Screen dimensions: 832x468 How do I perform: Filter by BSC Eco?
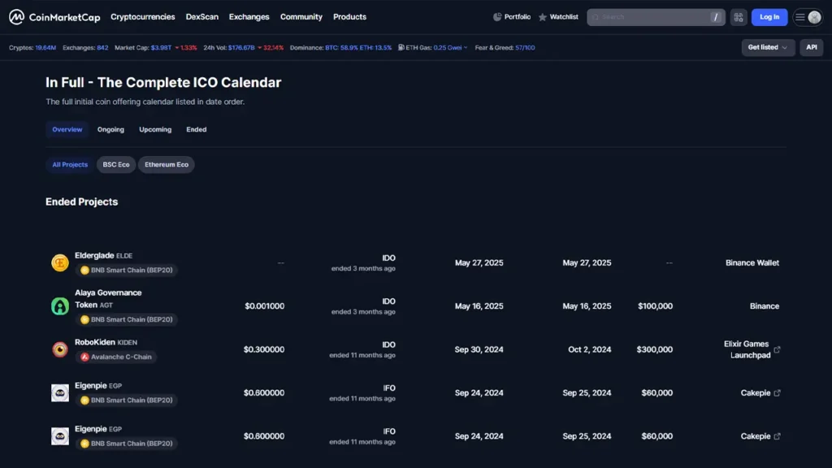click(116, 164)
